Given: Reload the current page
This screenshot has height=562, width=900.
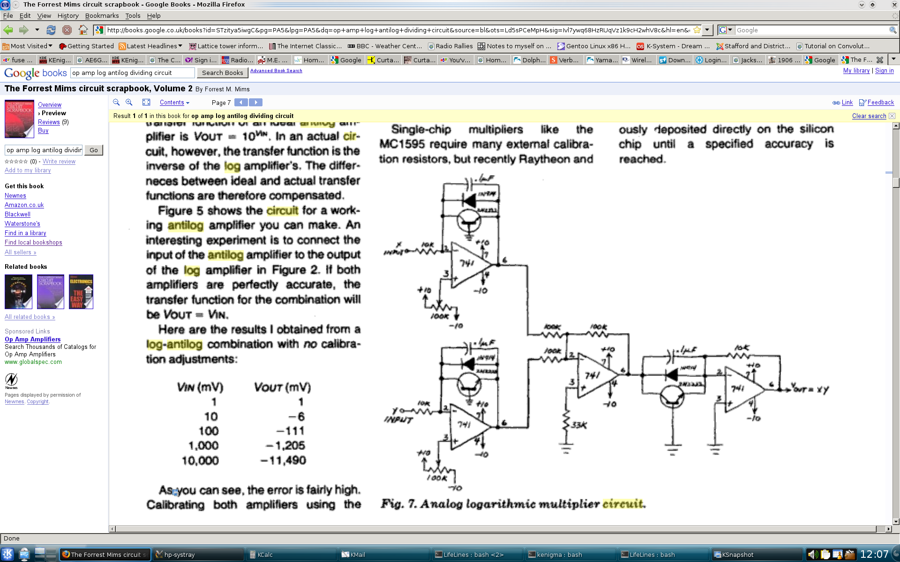Looking at the screenshot, I should point(51,30).
